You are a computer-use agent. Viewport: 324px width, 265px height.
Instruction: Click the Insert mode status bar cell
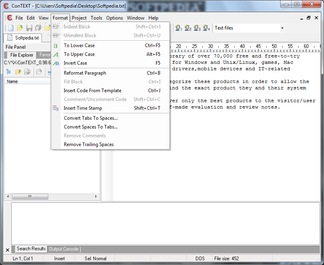point(59,258)
